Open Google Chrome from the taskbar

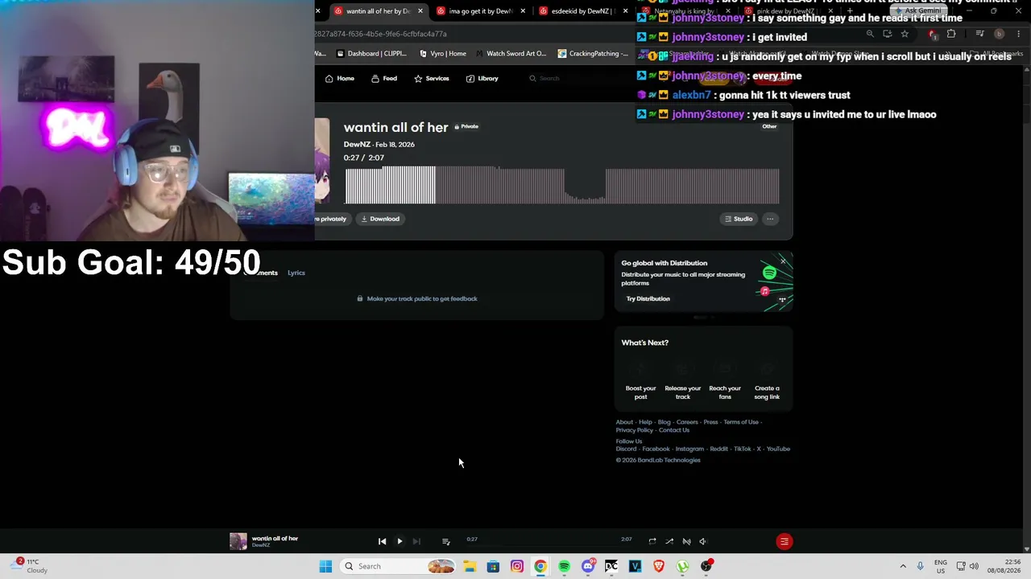click(x=540, y=566)
